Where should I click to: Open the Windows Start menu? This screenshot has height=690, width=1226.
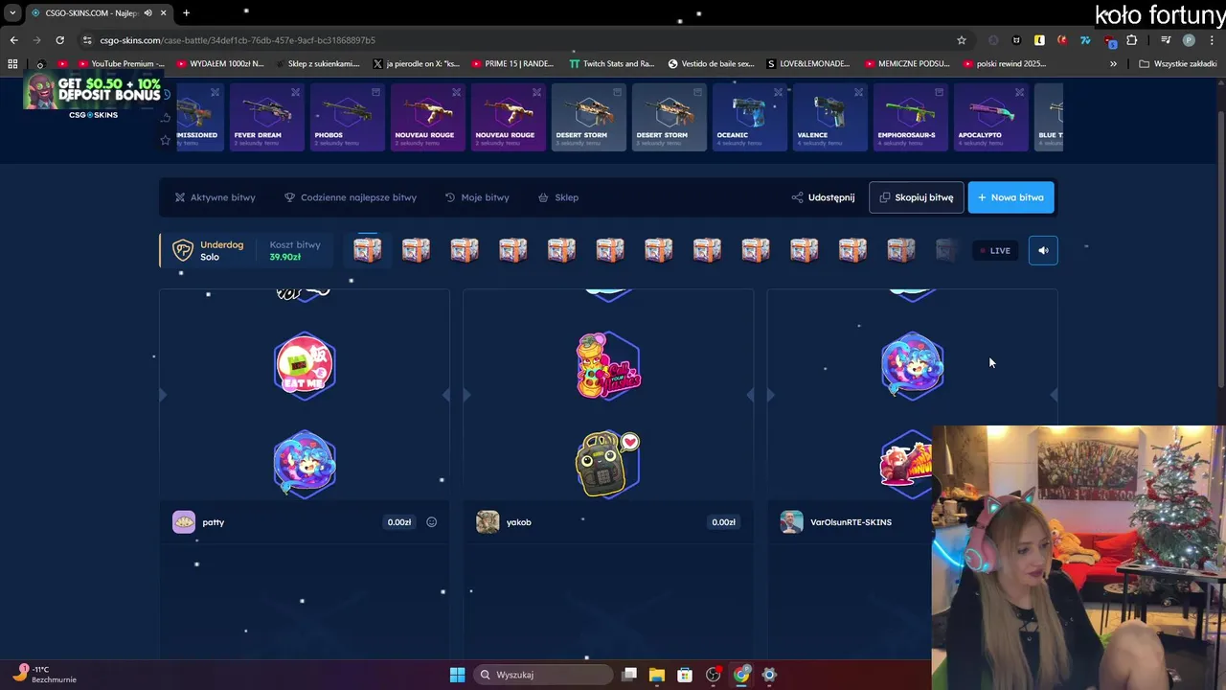click(457, 675)
